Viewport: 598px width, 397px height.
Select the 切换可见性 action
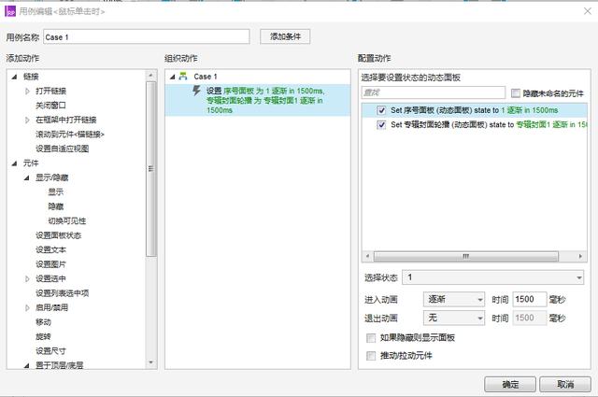[67, 220]
